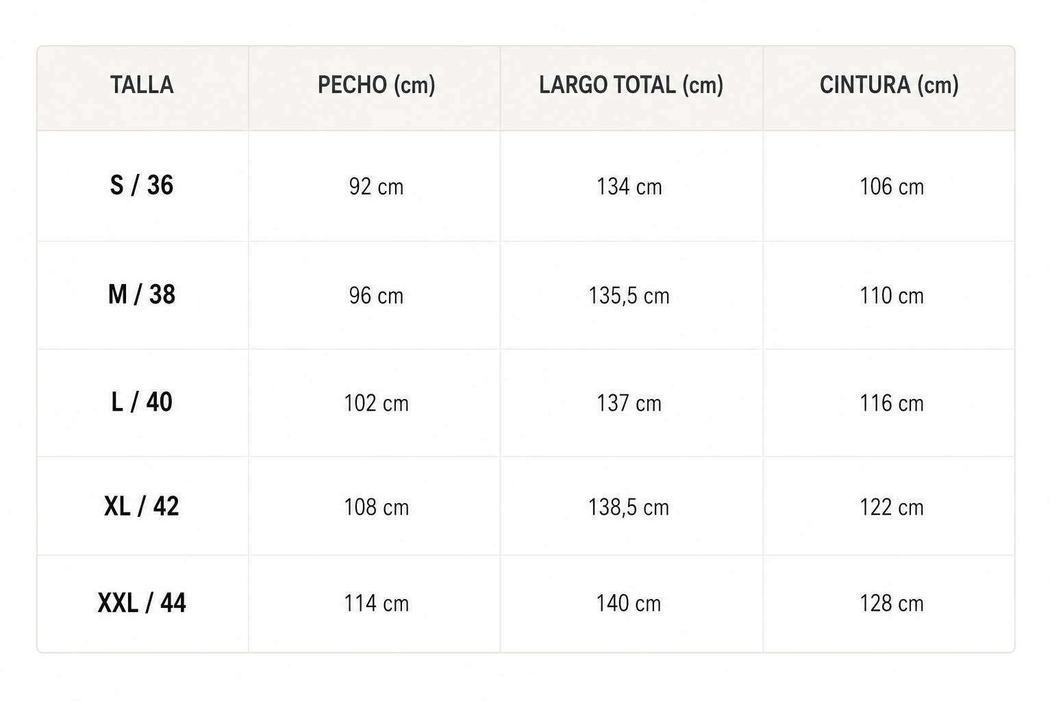1052x701 pixels.
Task: Click the 102 cm chest cell
Action: (376, 403)
